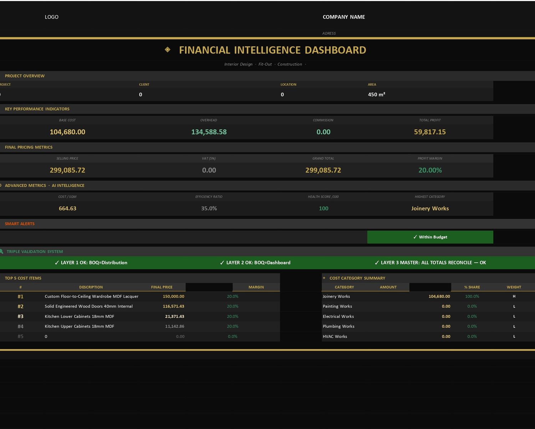Select the Profit Margin value 20.00%
Image resolution: width=535 pixels, height=429 pixels.
430,170
